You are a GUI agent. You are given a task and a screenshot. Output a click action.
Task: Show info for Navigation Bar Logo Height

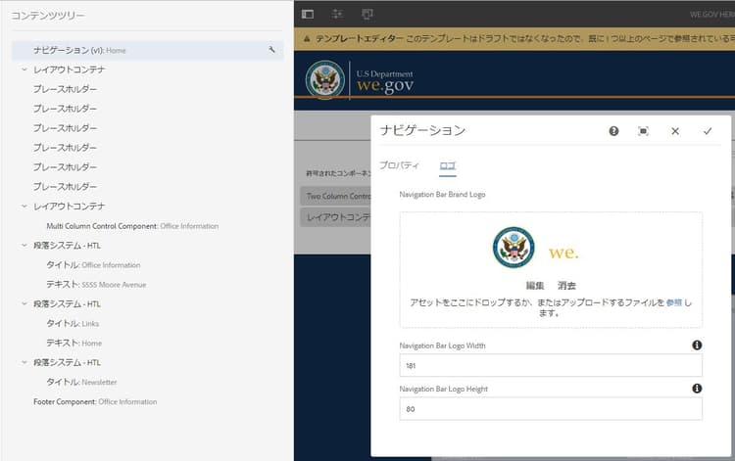pos(697,388)
